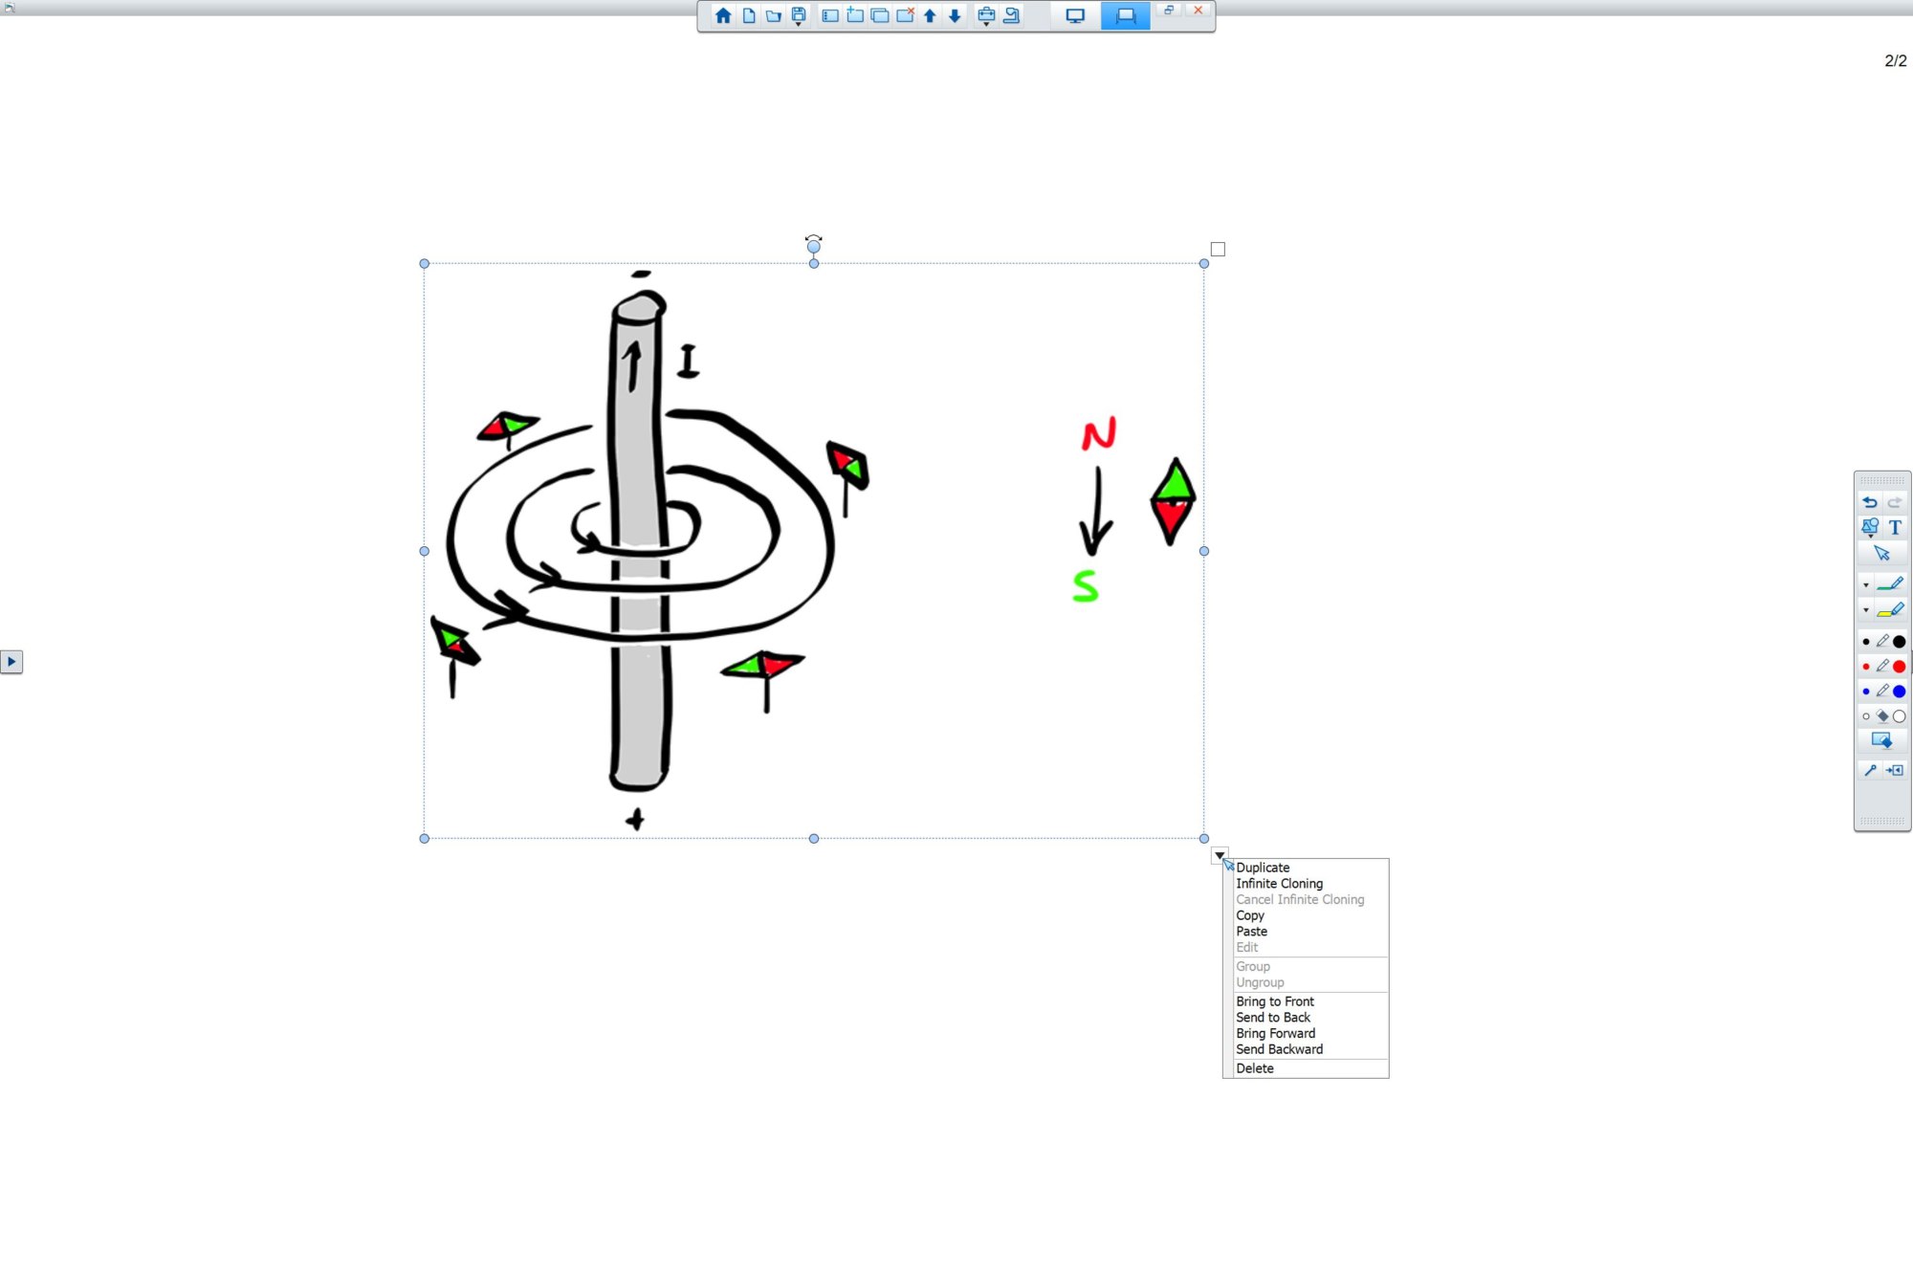1913x1275 pixels.
Task: Click Duplicate in the context menu
Action: [x=1263, y=867]
